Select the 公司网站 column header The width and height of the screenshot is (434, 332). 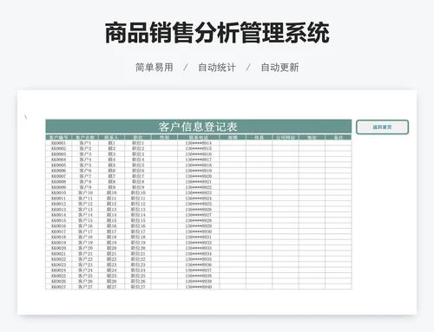coord(286,137)
